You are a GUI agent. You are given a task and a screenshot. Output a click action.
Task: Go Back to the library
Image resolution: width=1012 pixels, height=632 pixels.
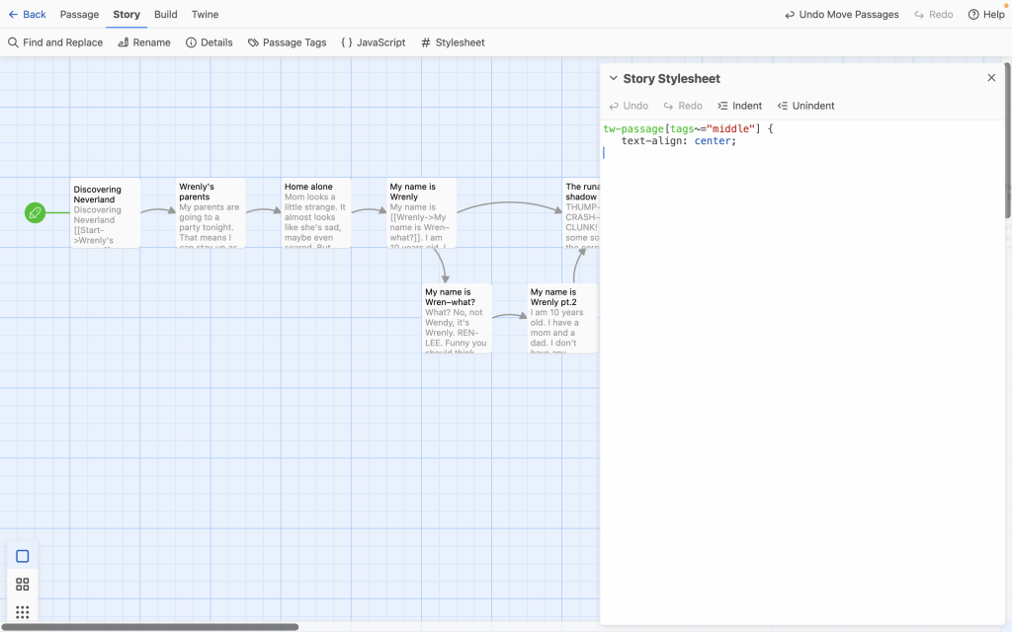(x=27, y=15)
